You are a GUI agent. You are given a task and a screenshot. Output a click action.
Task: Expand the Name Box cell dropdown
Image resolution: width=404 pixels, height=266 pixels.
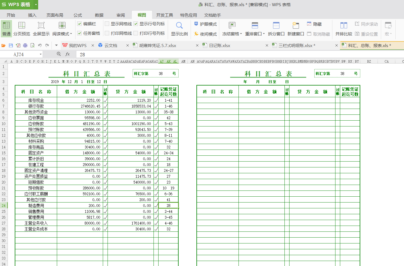(x=41, y=54)
